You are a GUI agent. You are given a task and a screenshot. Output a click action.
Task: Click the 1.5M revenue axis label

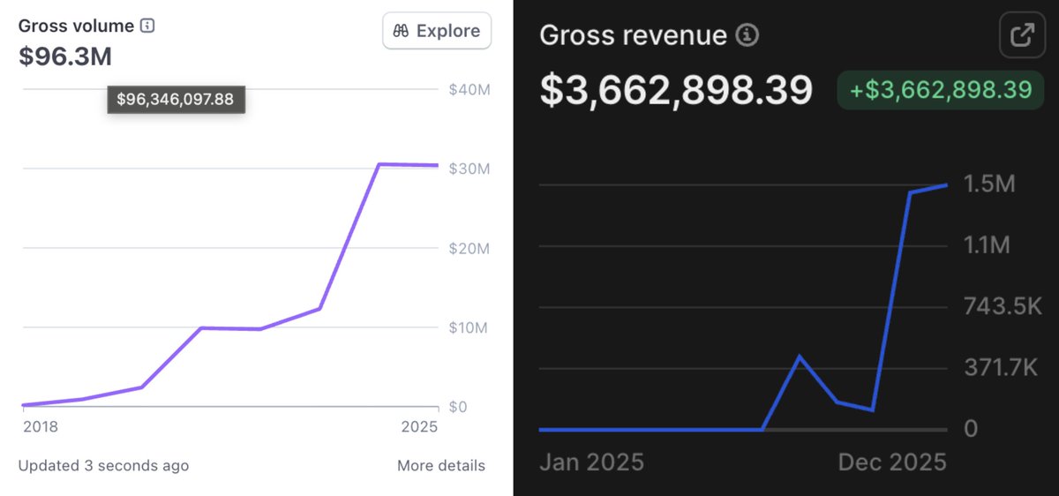coord(989,184)
